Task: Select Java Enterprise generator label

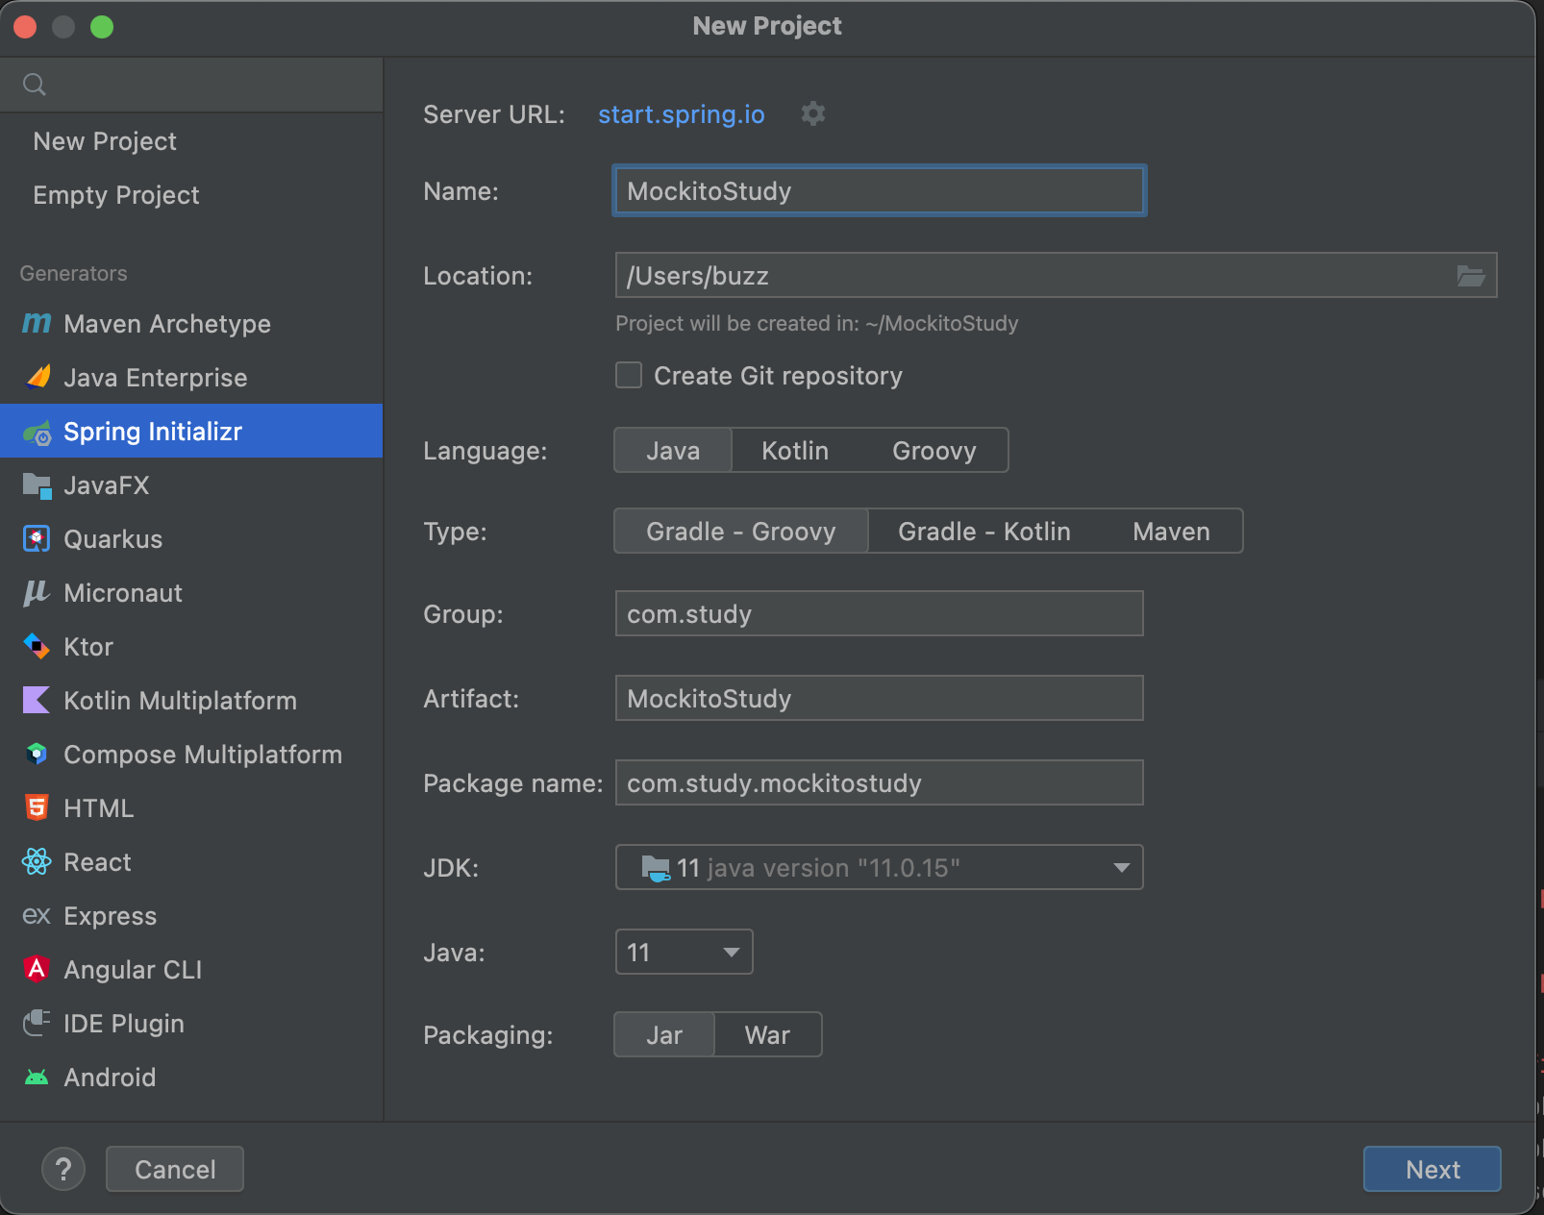Action: [156, 378]
